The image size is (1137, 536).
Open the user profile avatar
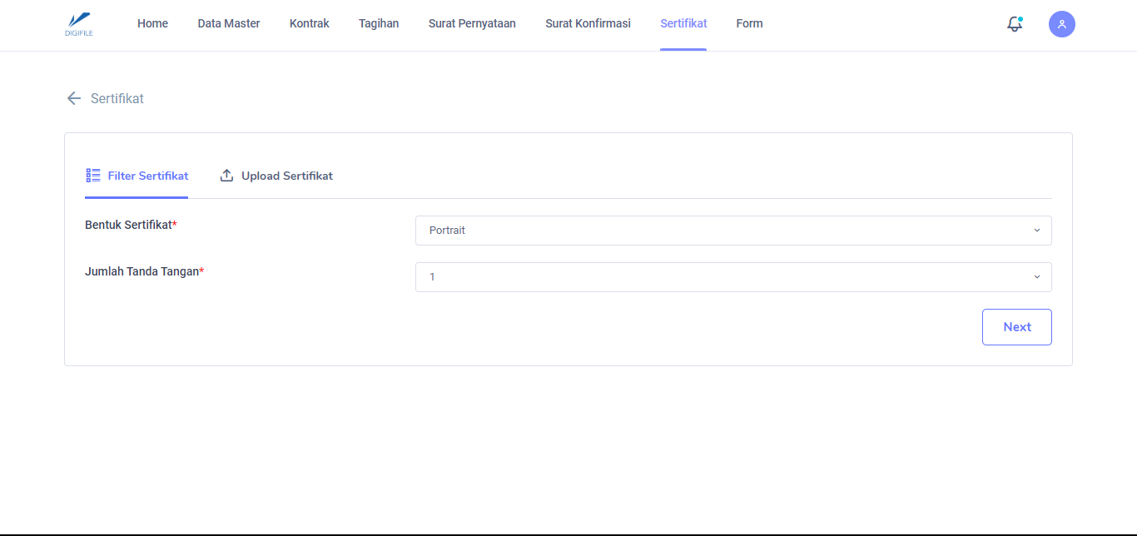point(1061,24)
